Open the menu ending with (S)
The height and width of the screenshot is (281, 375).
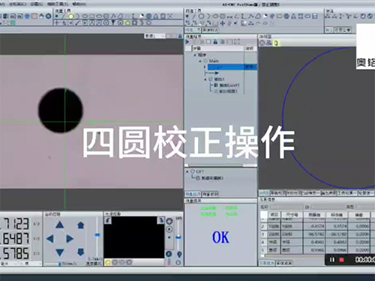tap(37, 4)
